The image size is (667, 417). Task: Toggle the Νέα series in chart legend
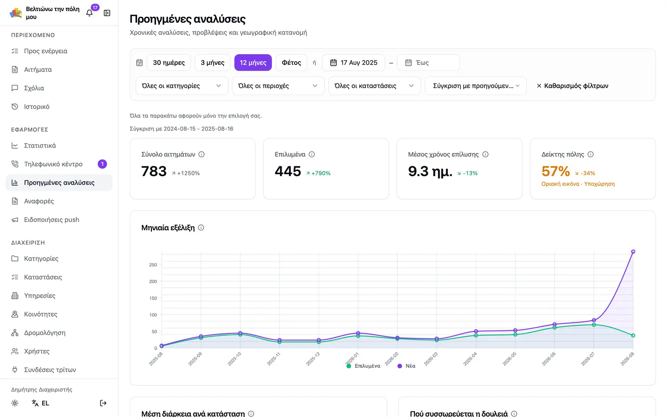(x=406, y=366)
